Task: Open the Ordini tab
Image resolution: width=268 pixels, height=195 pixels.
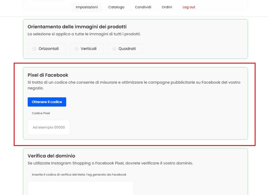Action: pos(167,7)
